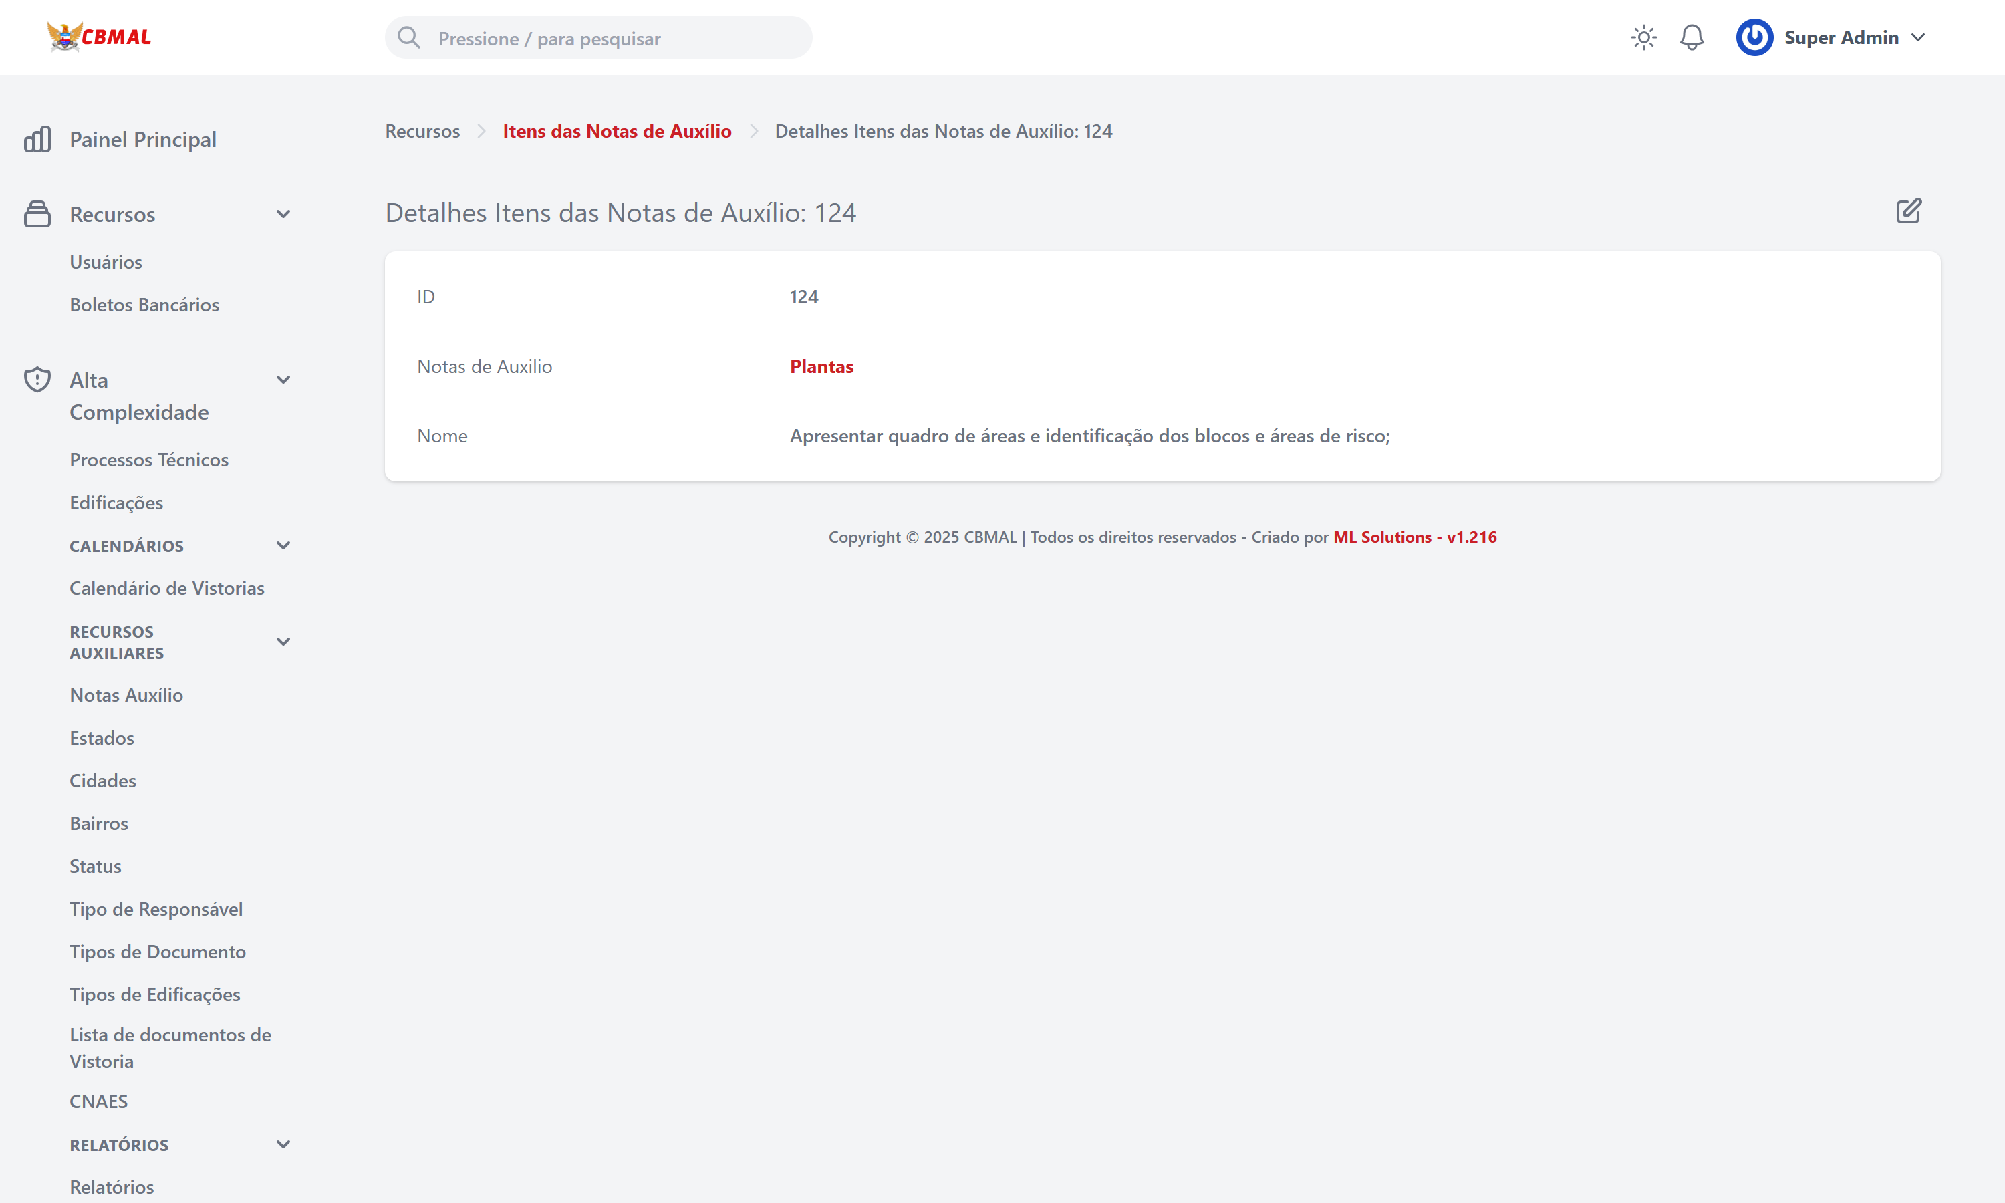
Task: Click the CBMAL logo
Action: (x=99, y=37)
